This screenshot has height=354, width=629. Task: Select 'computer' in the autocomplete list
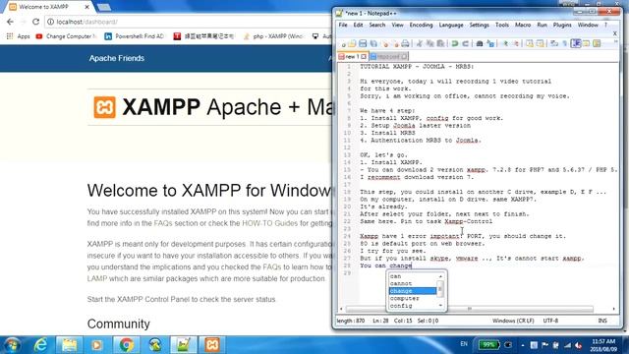pos(413,298)
